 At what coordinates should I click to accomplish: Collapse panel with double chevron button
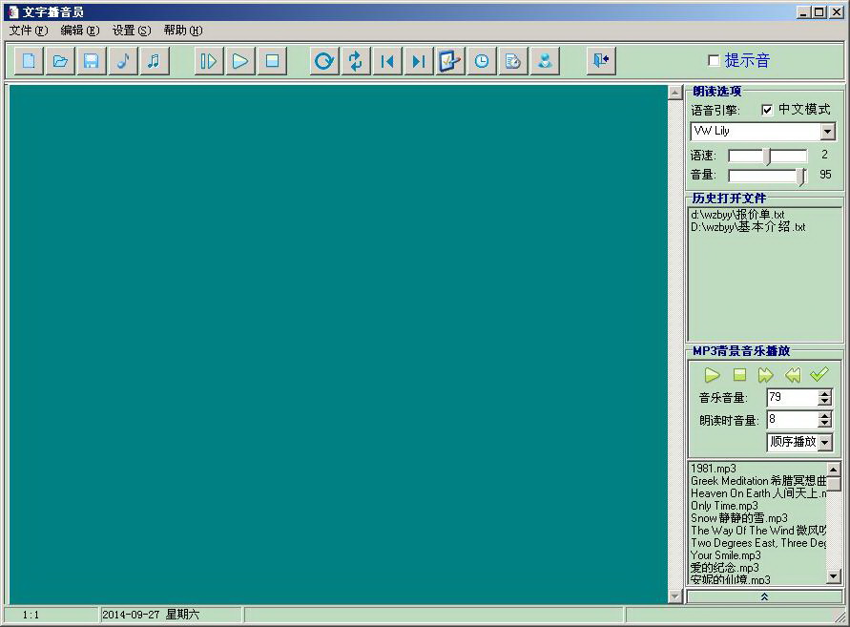[764, 596]
